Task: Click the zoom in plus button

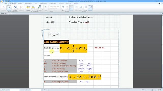Action: (x=156, y=90)
